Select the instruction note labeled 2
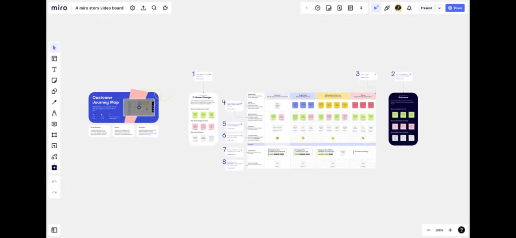This screenshot has width=516, height=238. click(403, 76)
